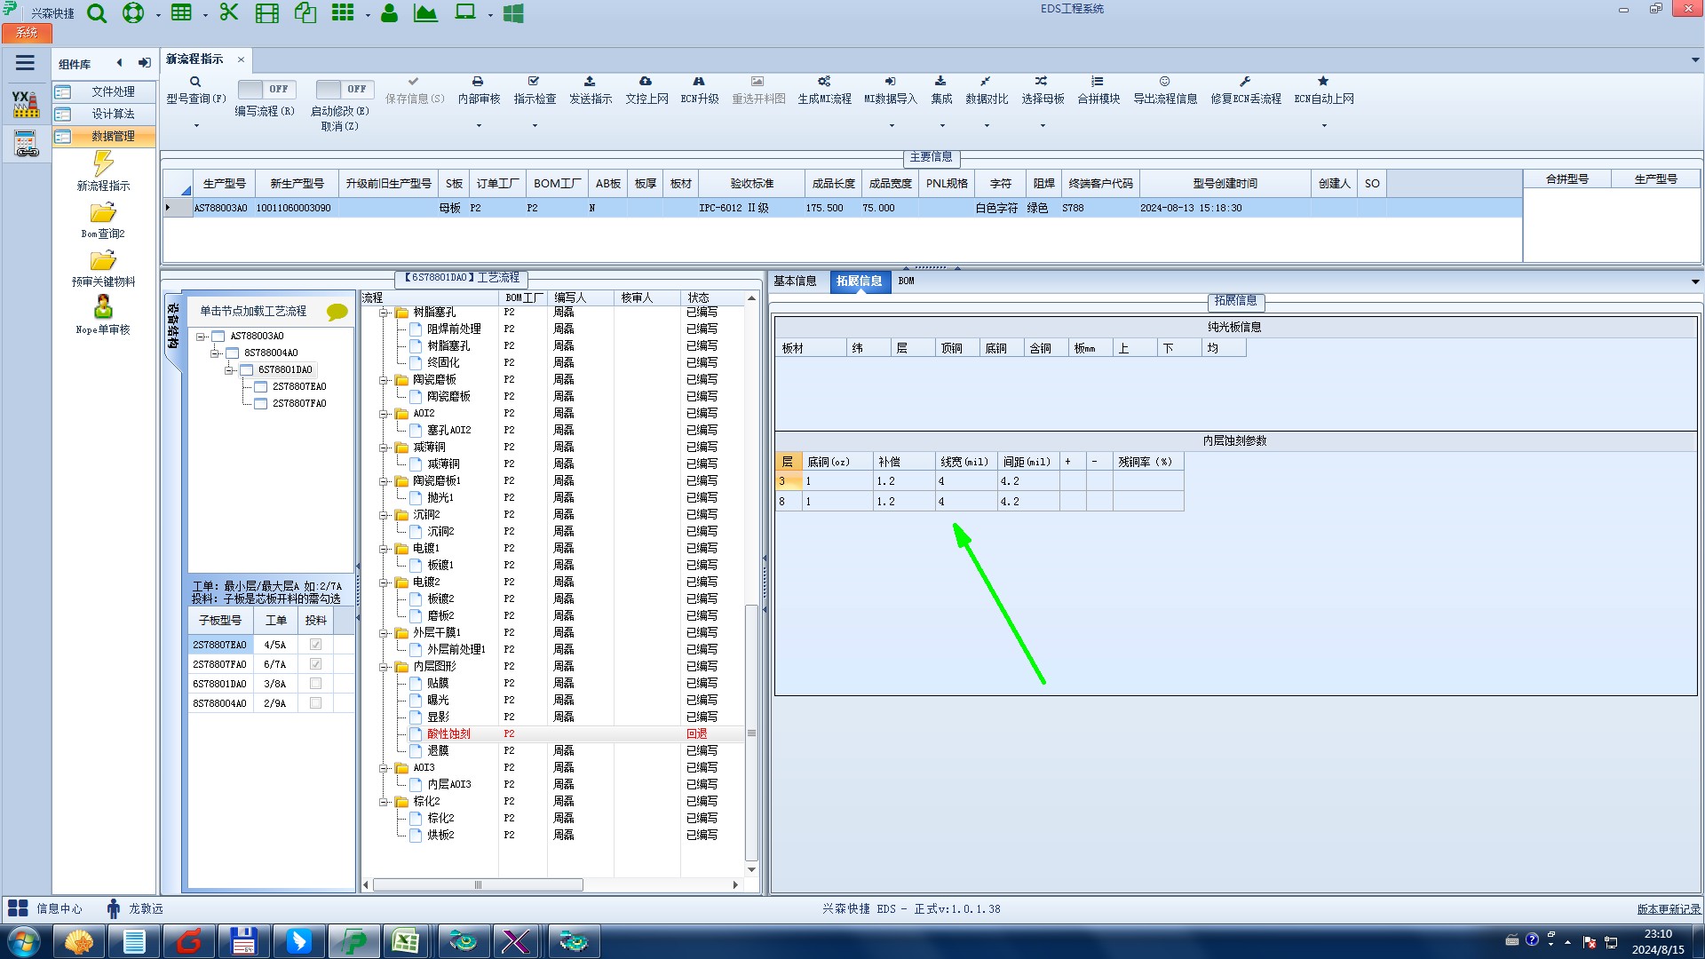Click the magnifier search icon in top bar
The height and width of the screenshot is (959, 1705).
coord(97,13)
